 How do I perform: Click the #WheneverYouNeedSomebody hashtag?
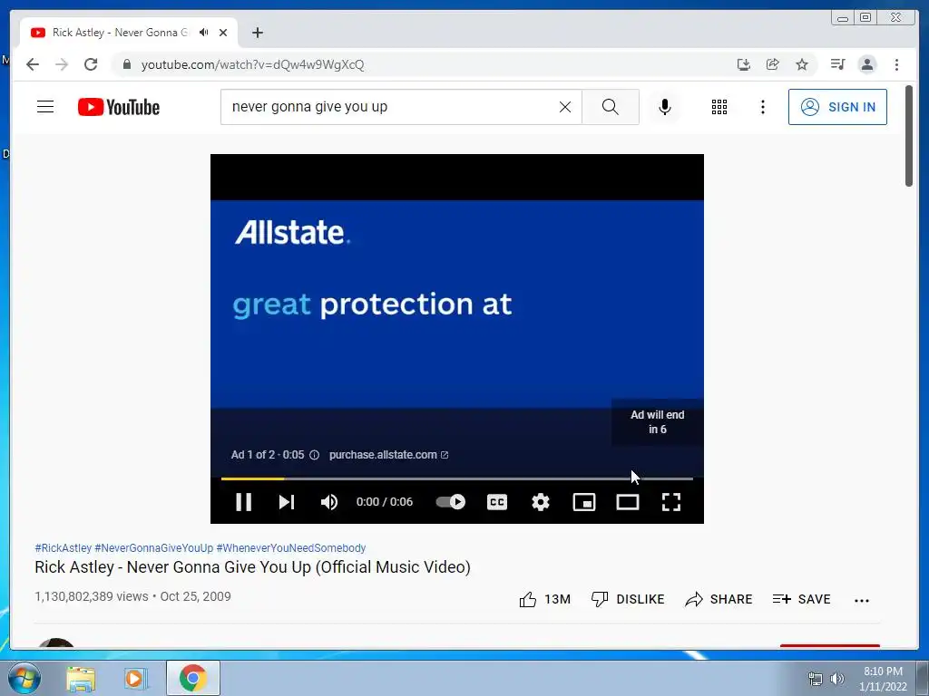[291, 548]
